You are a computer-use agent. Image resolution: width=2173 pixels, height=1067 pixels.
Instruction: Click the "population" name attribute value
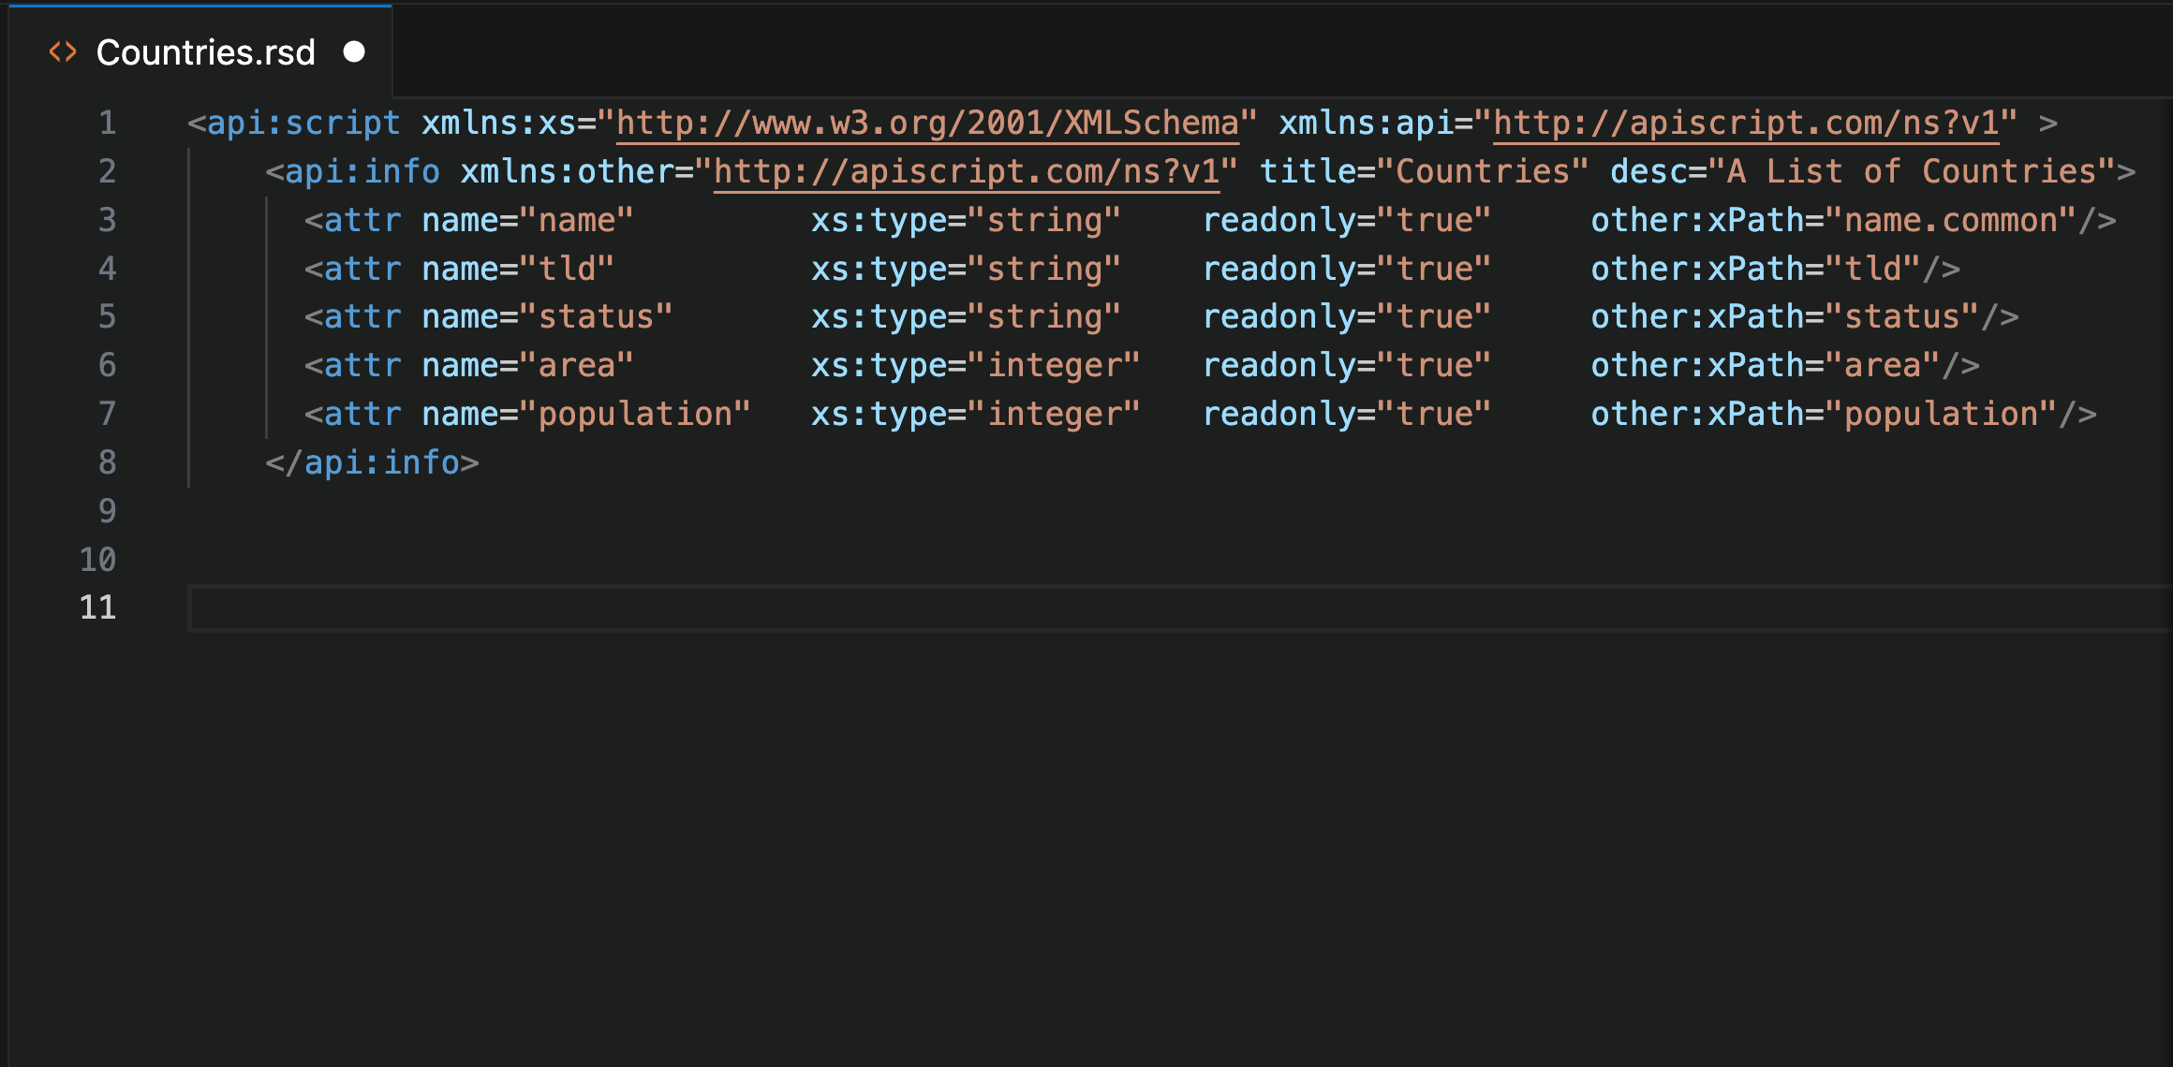[635, 414]
